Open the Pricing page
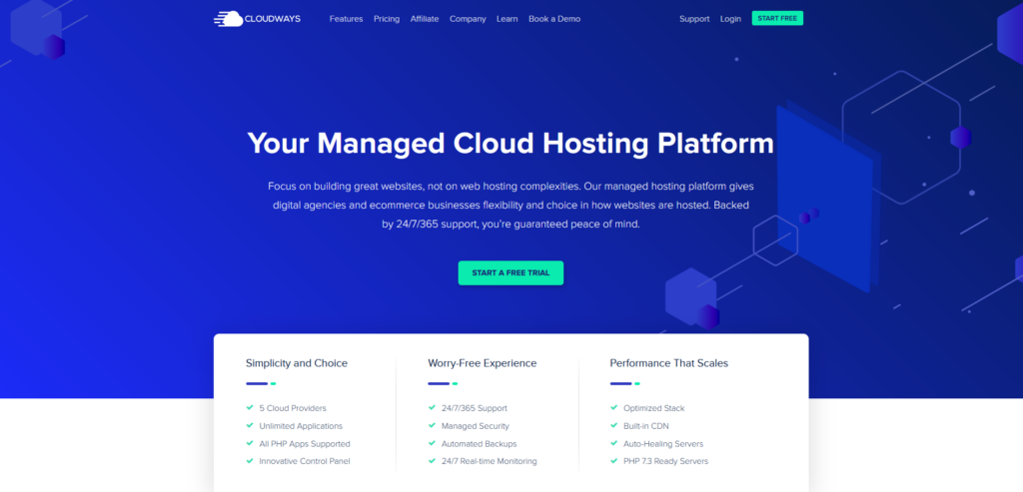 point(387,19)
